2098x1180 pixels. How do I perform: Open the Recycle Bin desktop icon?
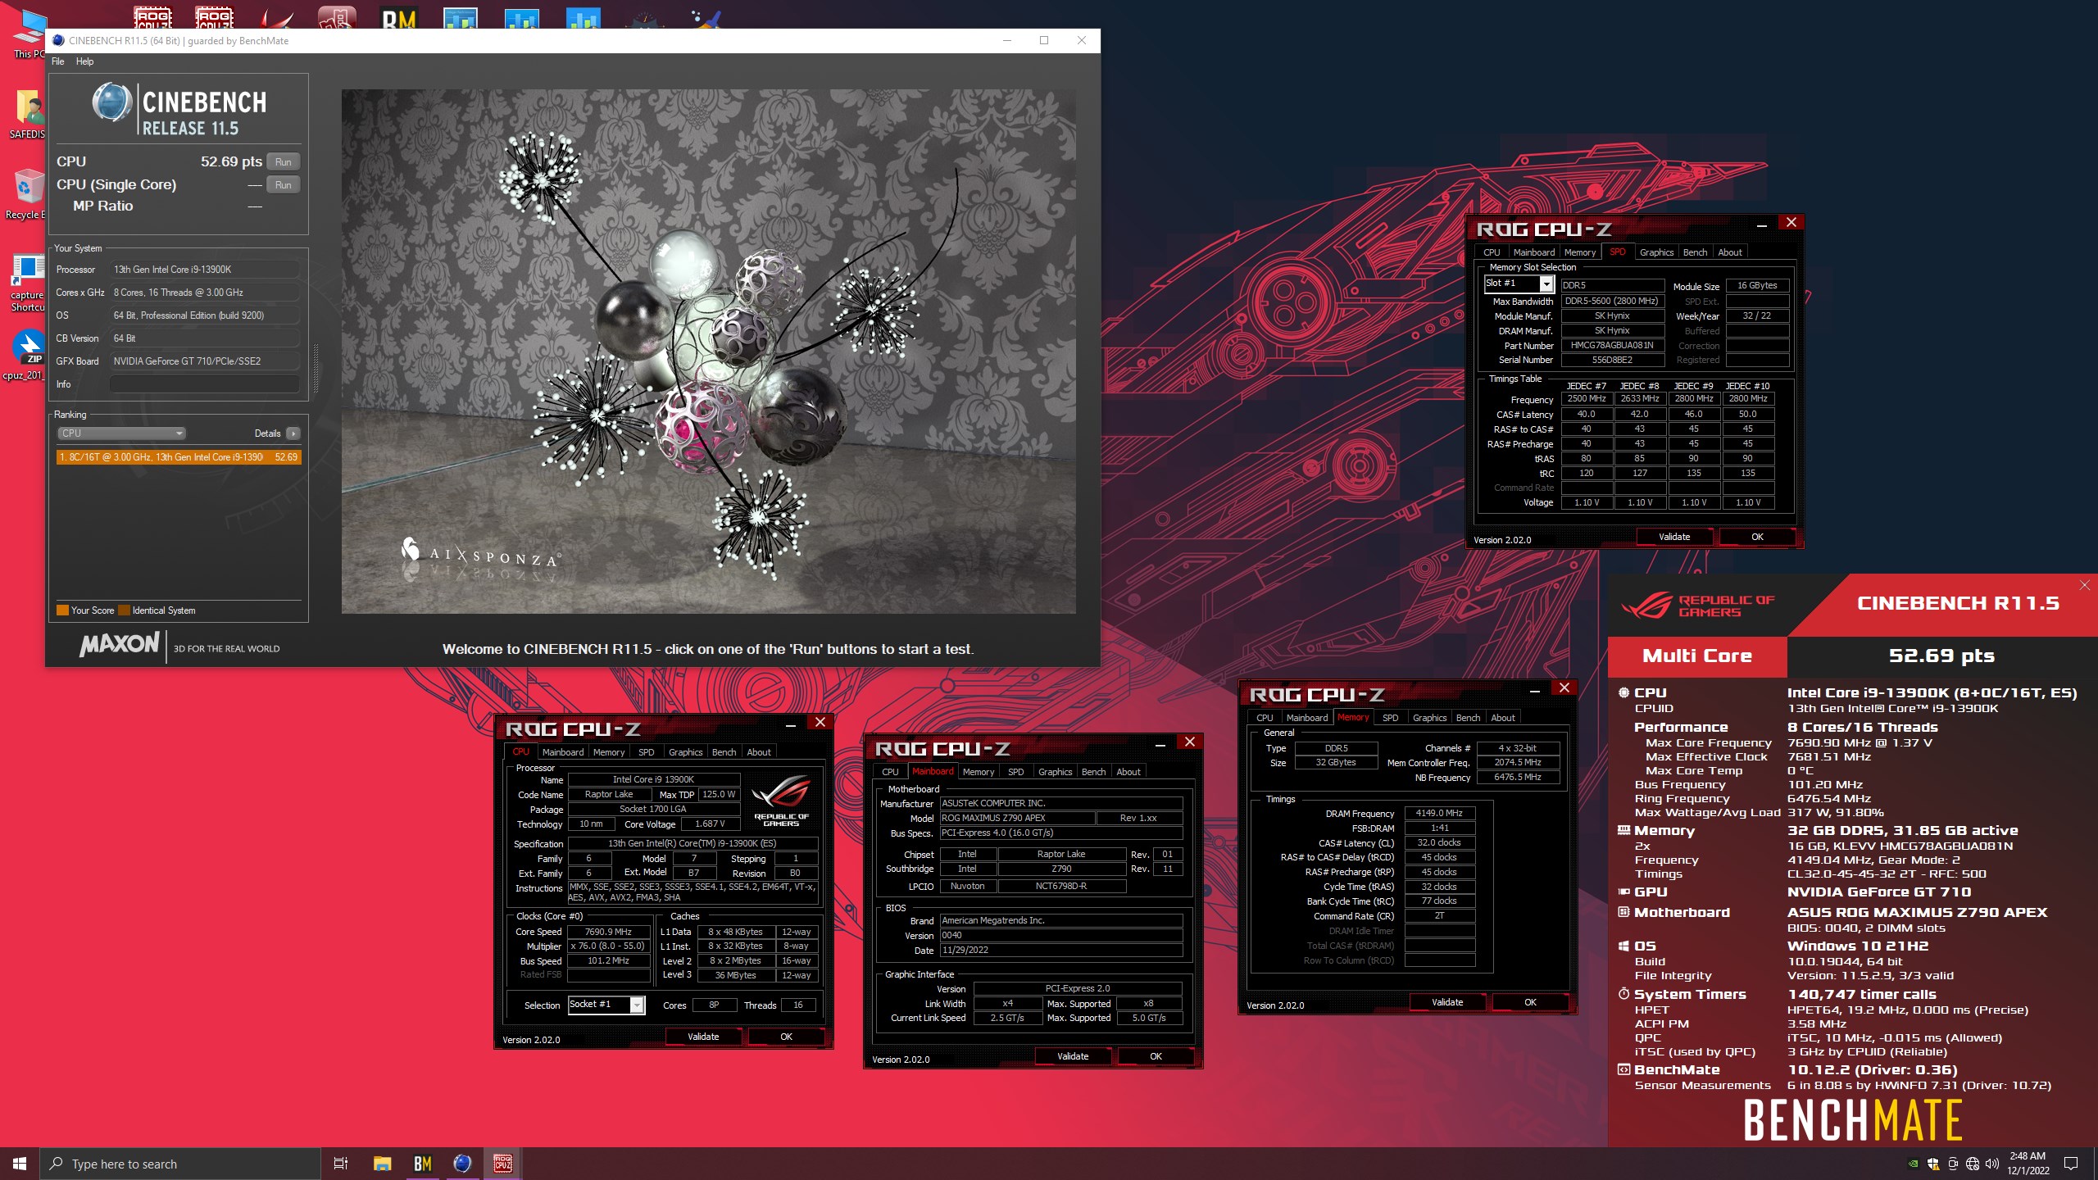point(28,193)
